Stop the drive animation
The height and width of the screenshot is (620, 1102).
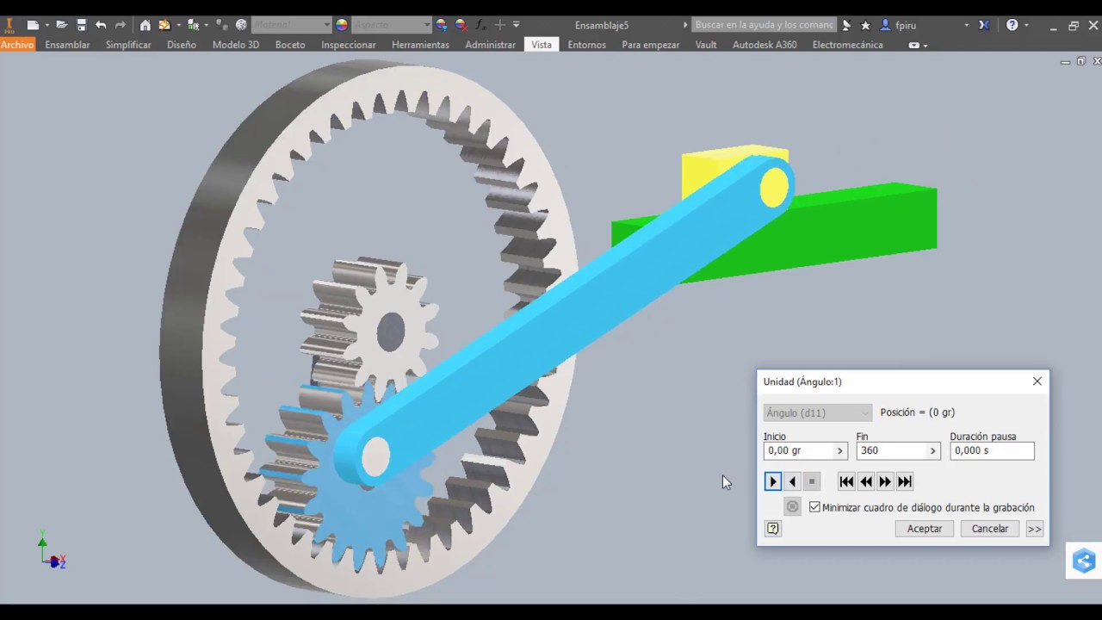(x=812, y=481)
